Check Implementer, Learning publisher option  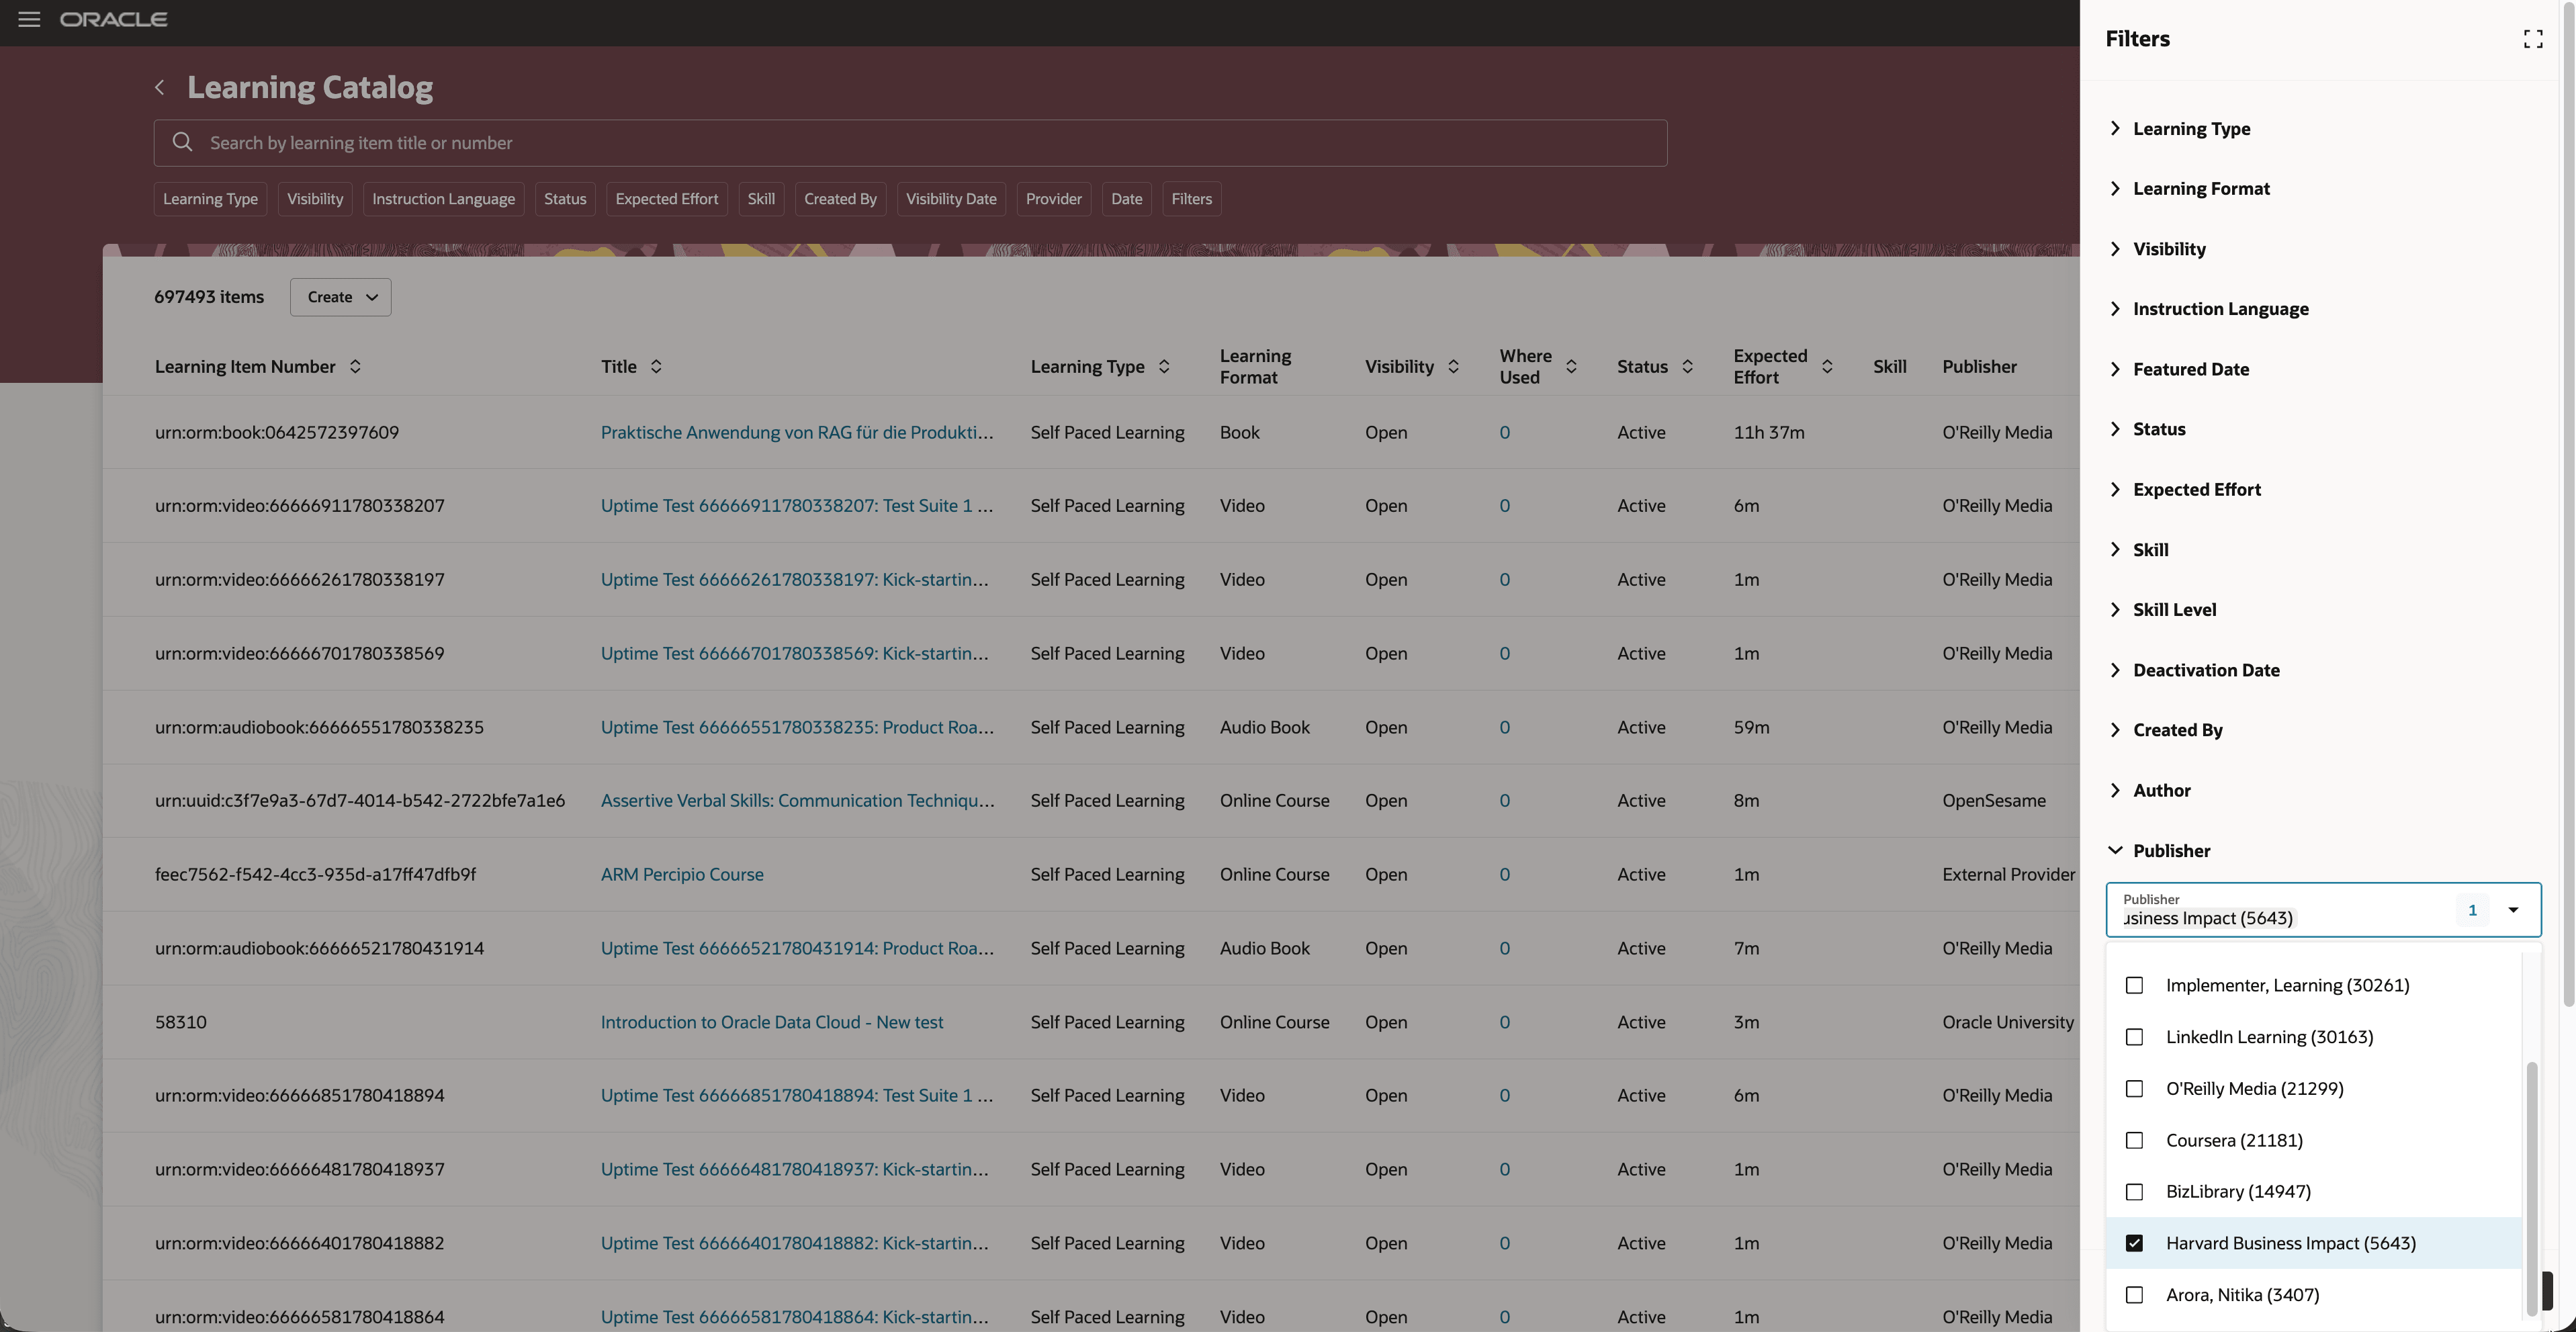tap(2134, 985)
